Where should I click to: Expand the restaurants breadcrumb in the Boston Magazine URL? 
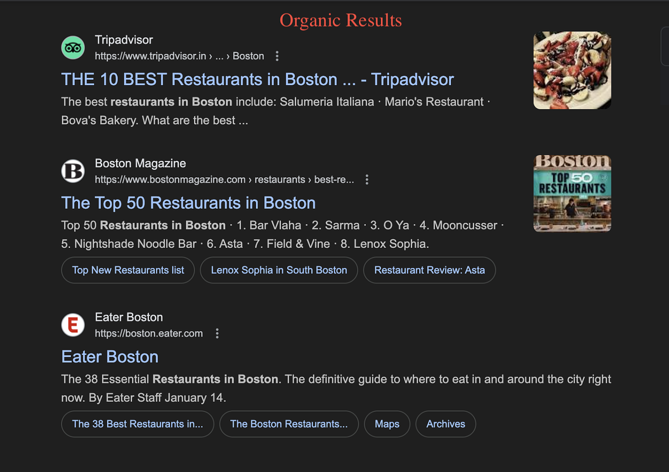(280, 179)
